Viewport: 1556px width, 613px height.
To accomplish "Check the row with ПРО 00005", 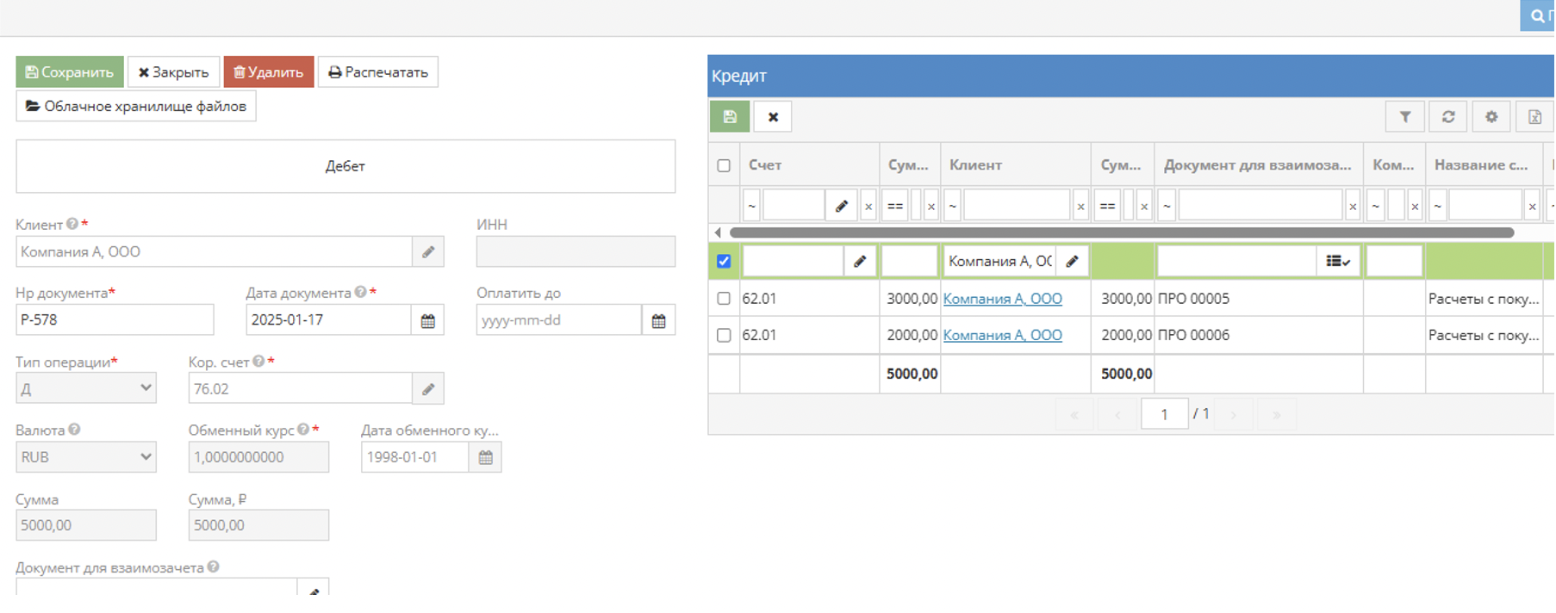I will [724, 299].
